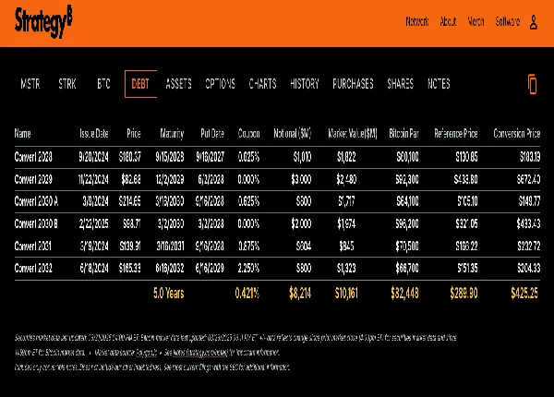Open the Software header link

coord(507,22)
